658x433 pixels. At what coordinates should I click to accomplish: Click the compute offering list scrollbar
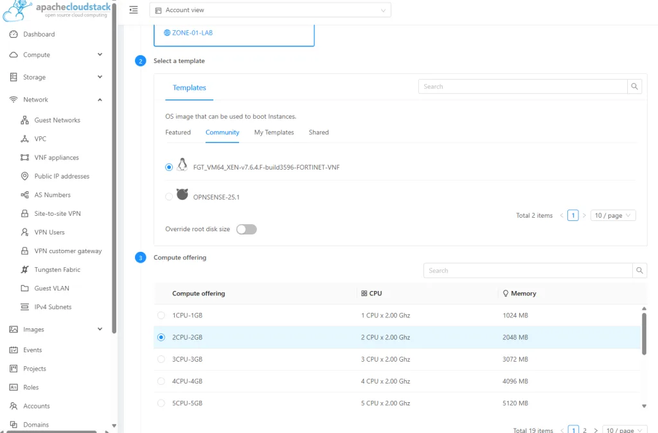click(x=644, y=333)
